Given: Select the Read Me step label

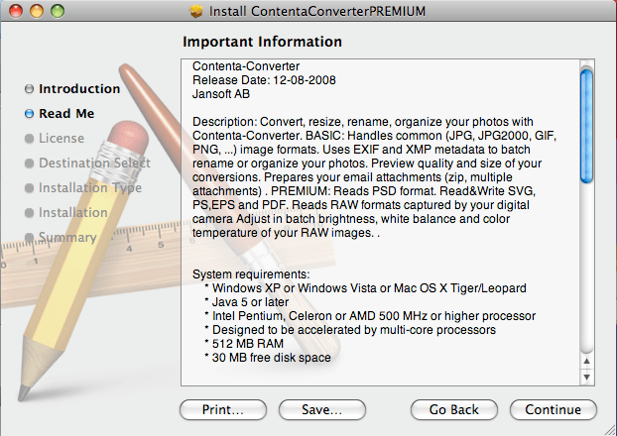Looking at the screenshot, I should [66, 114].
